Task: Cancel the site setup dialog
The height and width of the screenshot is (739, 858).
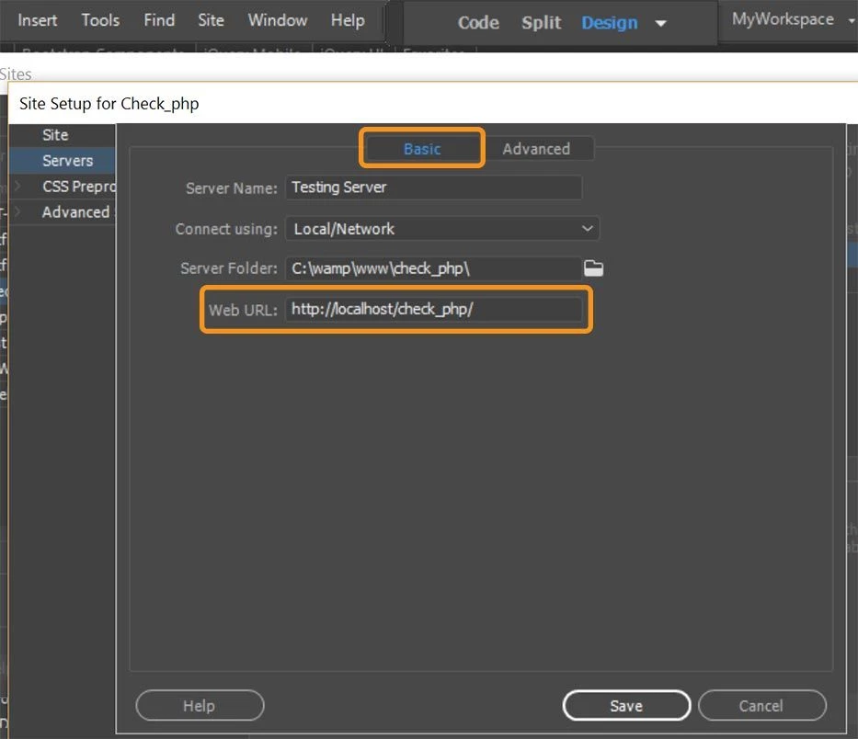Action: (x=761, y=706)
